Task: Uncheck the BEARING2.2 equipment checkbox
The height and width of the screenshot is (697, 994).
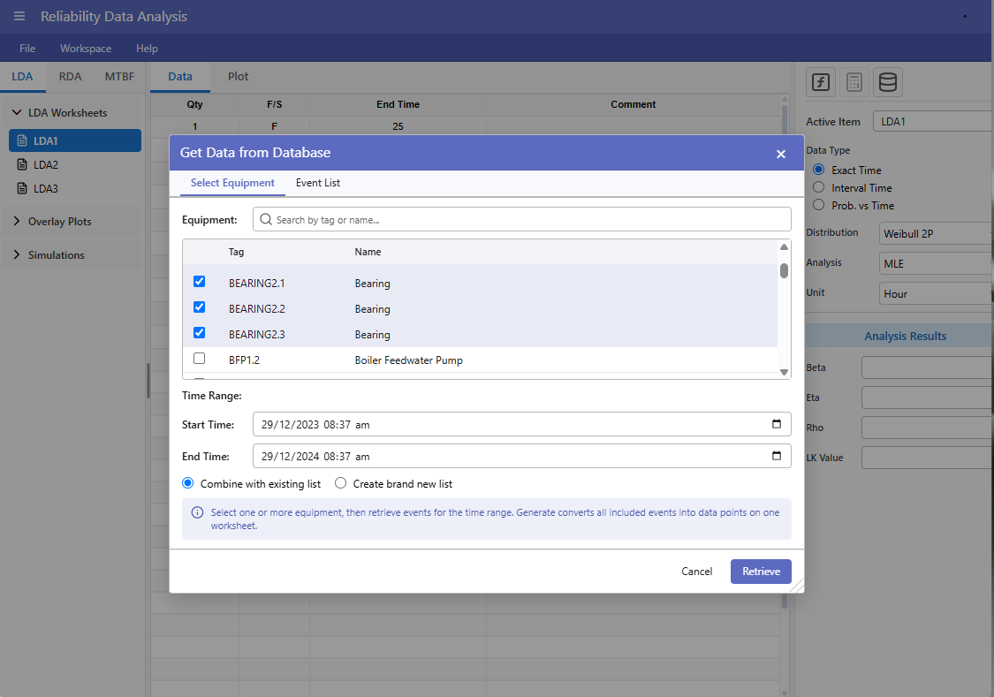Action: pyautogui.click(x=199, y=307)
